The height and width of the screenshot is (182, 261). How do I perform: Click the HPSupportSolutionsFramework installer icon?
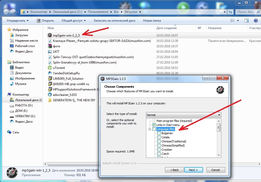pyautogui.click(x=50, y=89)
